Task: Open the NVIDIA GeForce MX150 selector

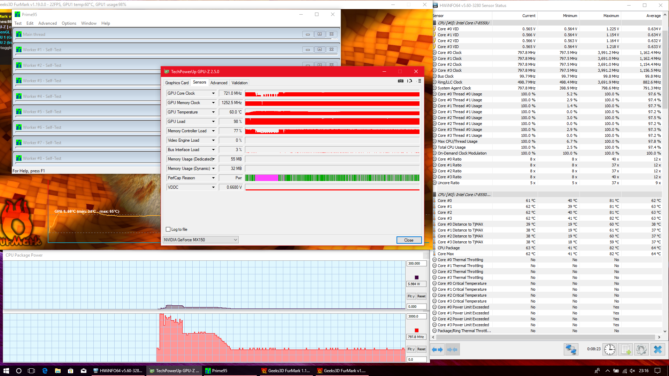Action: pyautogui.click(x=200, y=240)
